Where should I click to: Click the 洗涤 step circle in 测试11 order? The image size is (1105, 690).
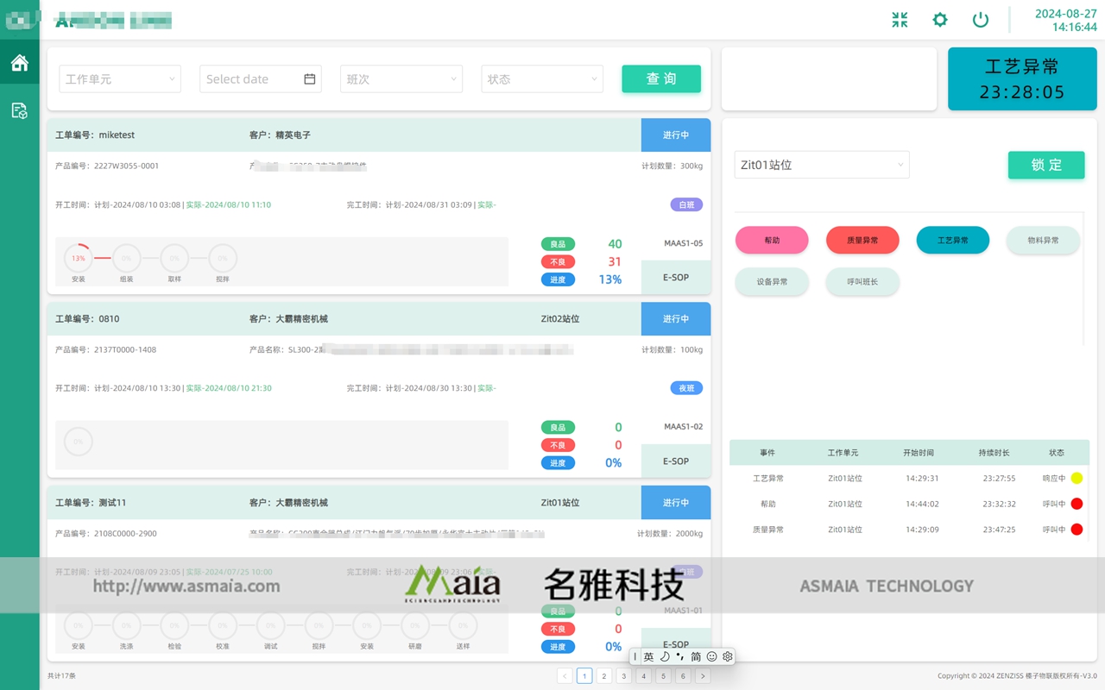point(126,625)
